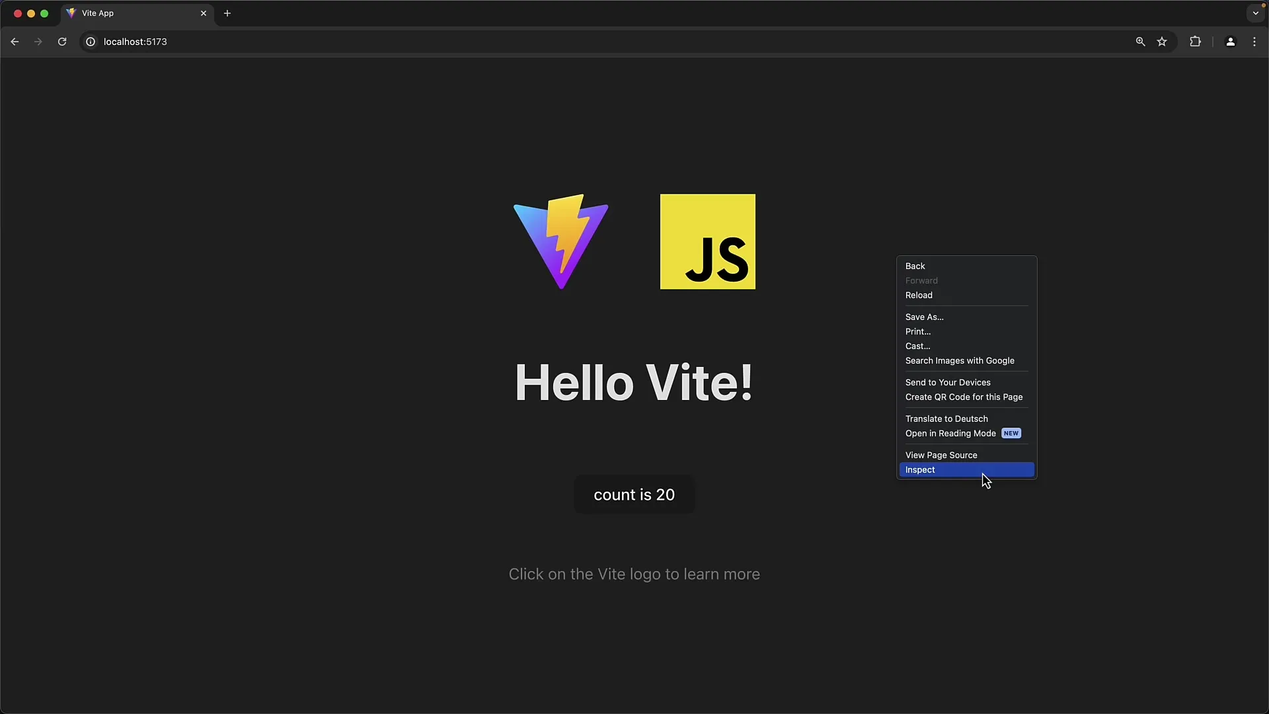Click the reload page icon in toolbar
This screenshot has height=714, width=1269.
62,42
